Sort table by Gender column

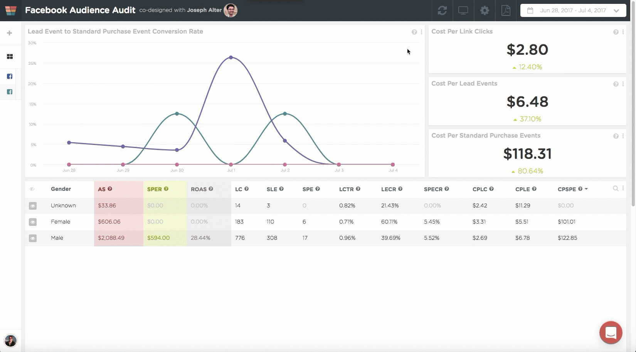(61, 189)
